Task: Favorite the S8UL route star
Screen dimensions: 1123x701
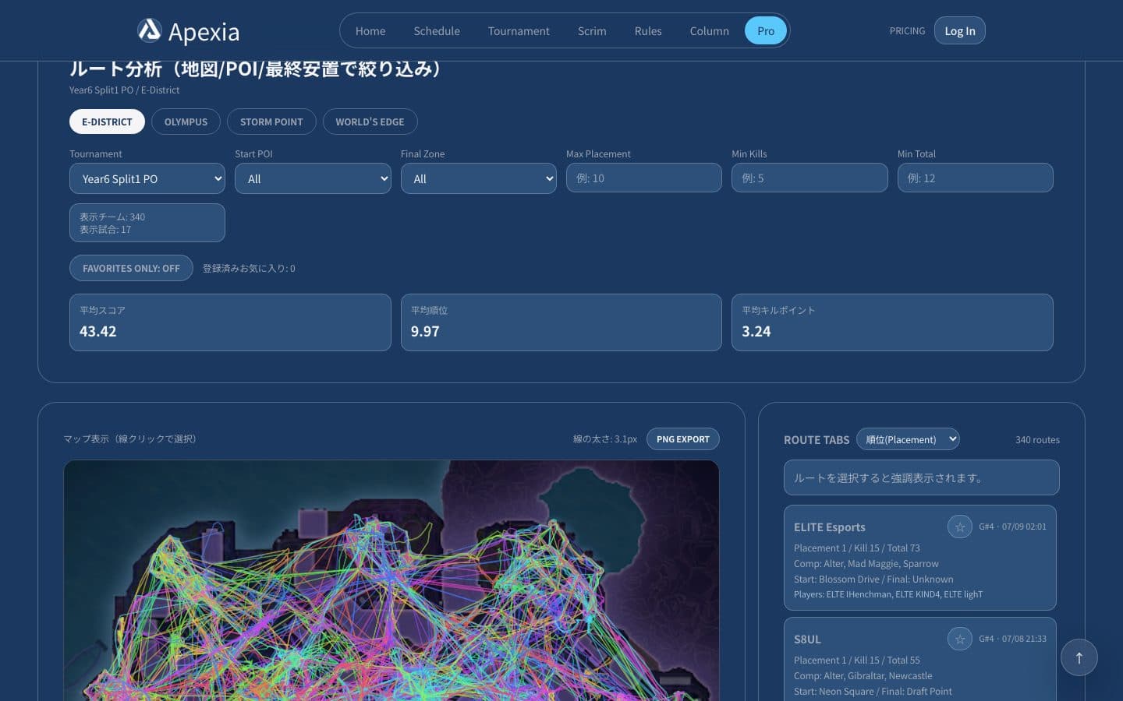Action: (960, 639)
